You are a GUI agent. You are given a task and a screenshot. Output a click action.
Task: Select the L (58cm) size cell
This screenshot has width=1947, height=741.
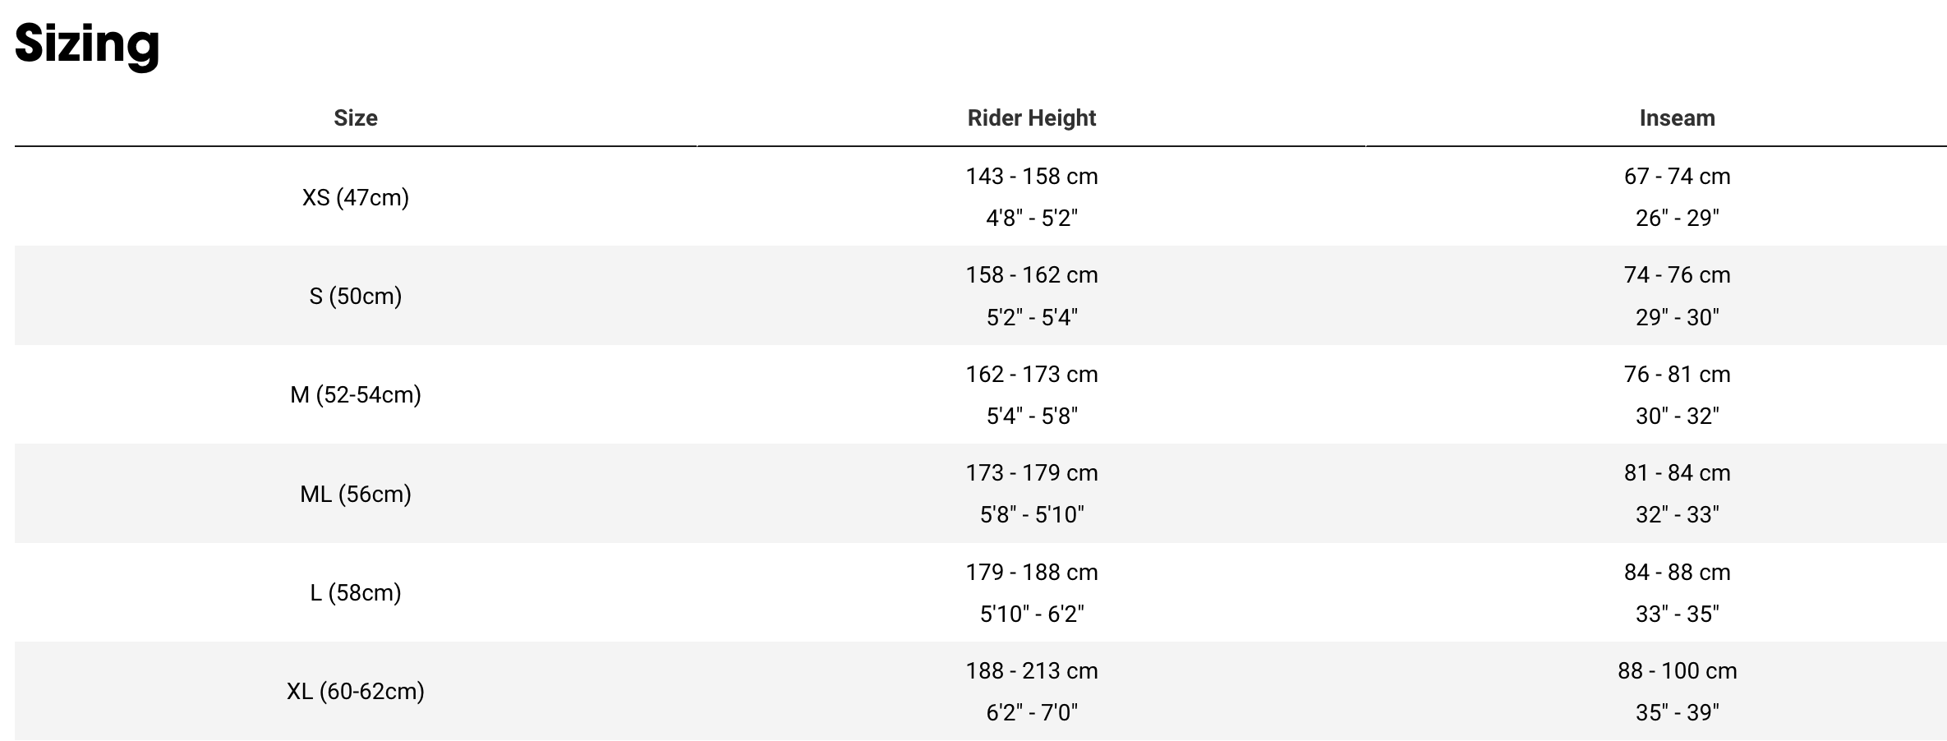click(x=355, y=592)
